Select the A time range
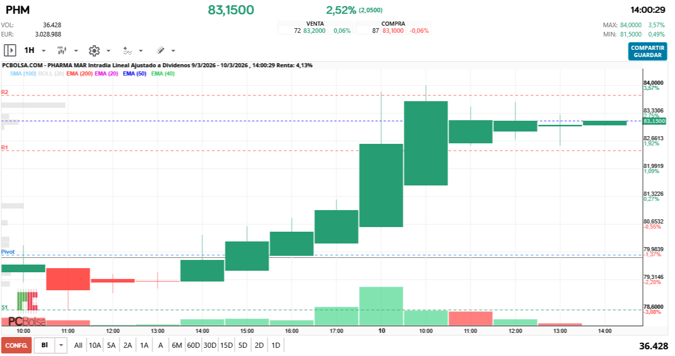675x356 pixels. coord(160,345)
